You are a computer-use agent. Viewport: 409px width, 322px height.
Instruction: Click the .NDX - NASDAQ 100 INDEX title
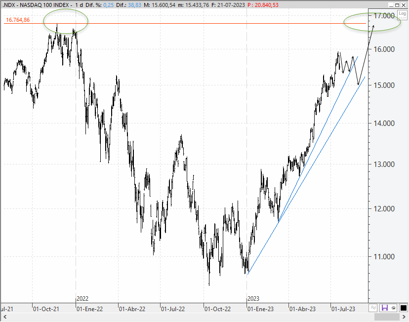(x=36, y=5)
